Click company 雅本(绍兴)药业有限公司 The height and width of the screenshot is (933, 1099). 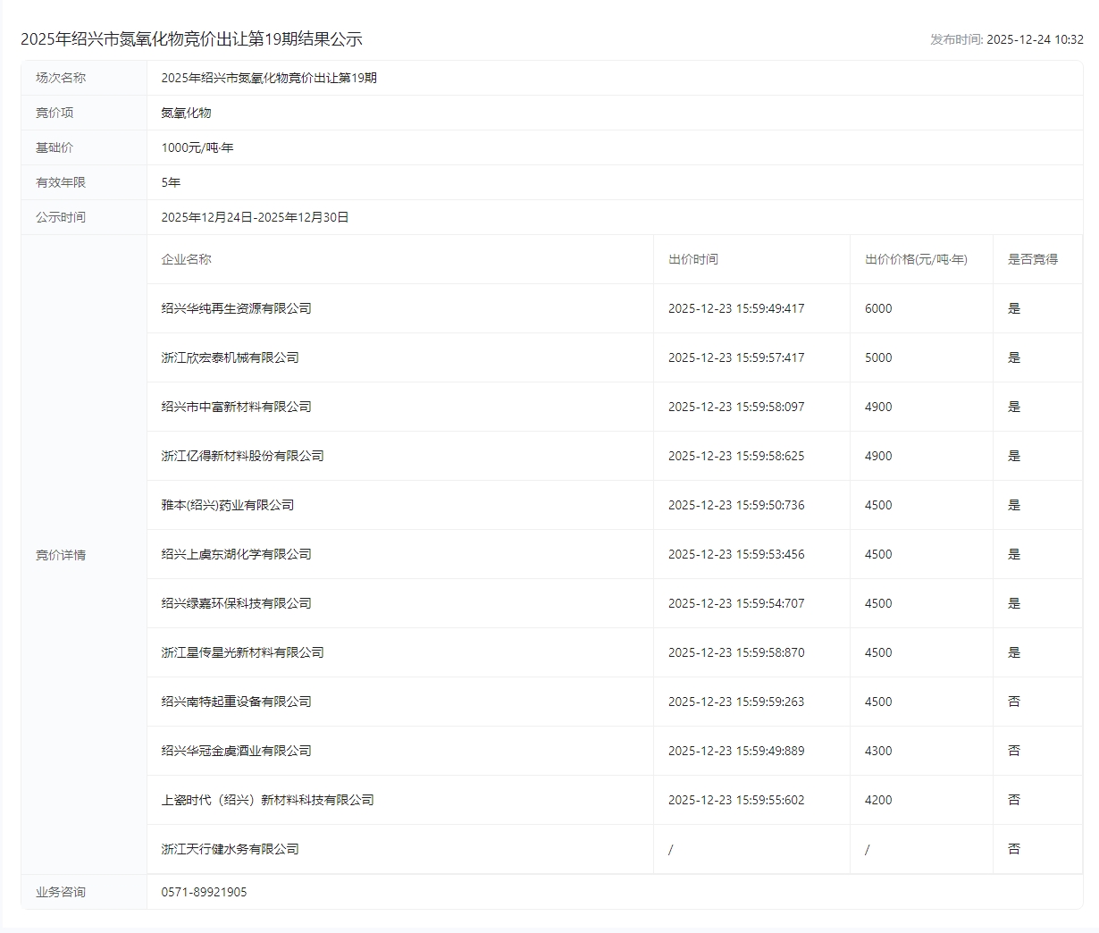click(227, 505)
